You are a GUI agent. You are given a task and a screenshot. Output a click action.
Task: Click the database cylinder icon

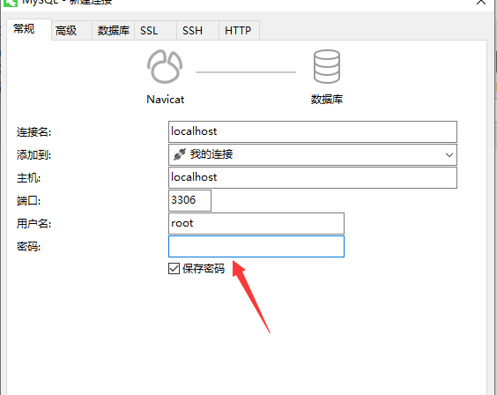click(x=327, y=66)
